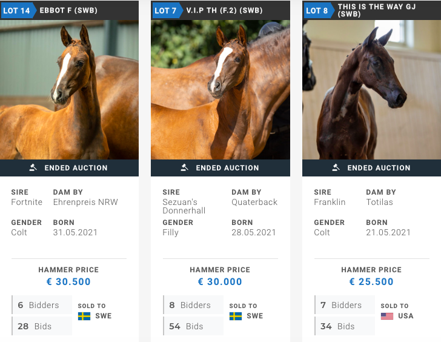
Task: Click the gavel icon on Lot 7
Action: pyautogui.click(x=184, y=167)
